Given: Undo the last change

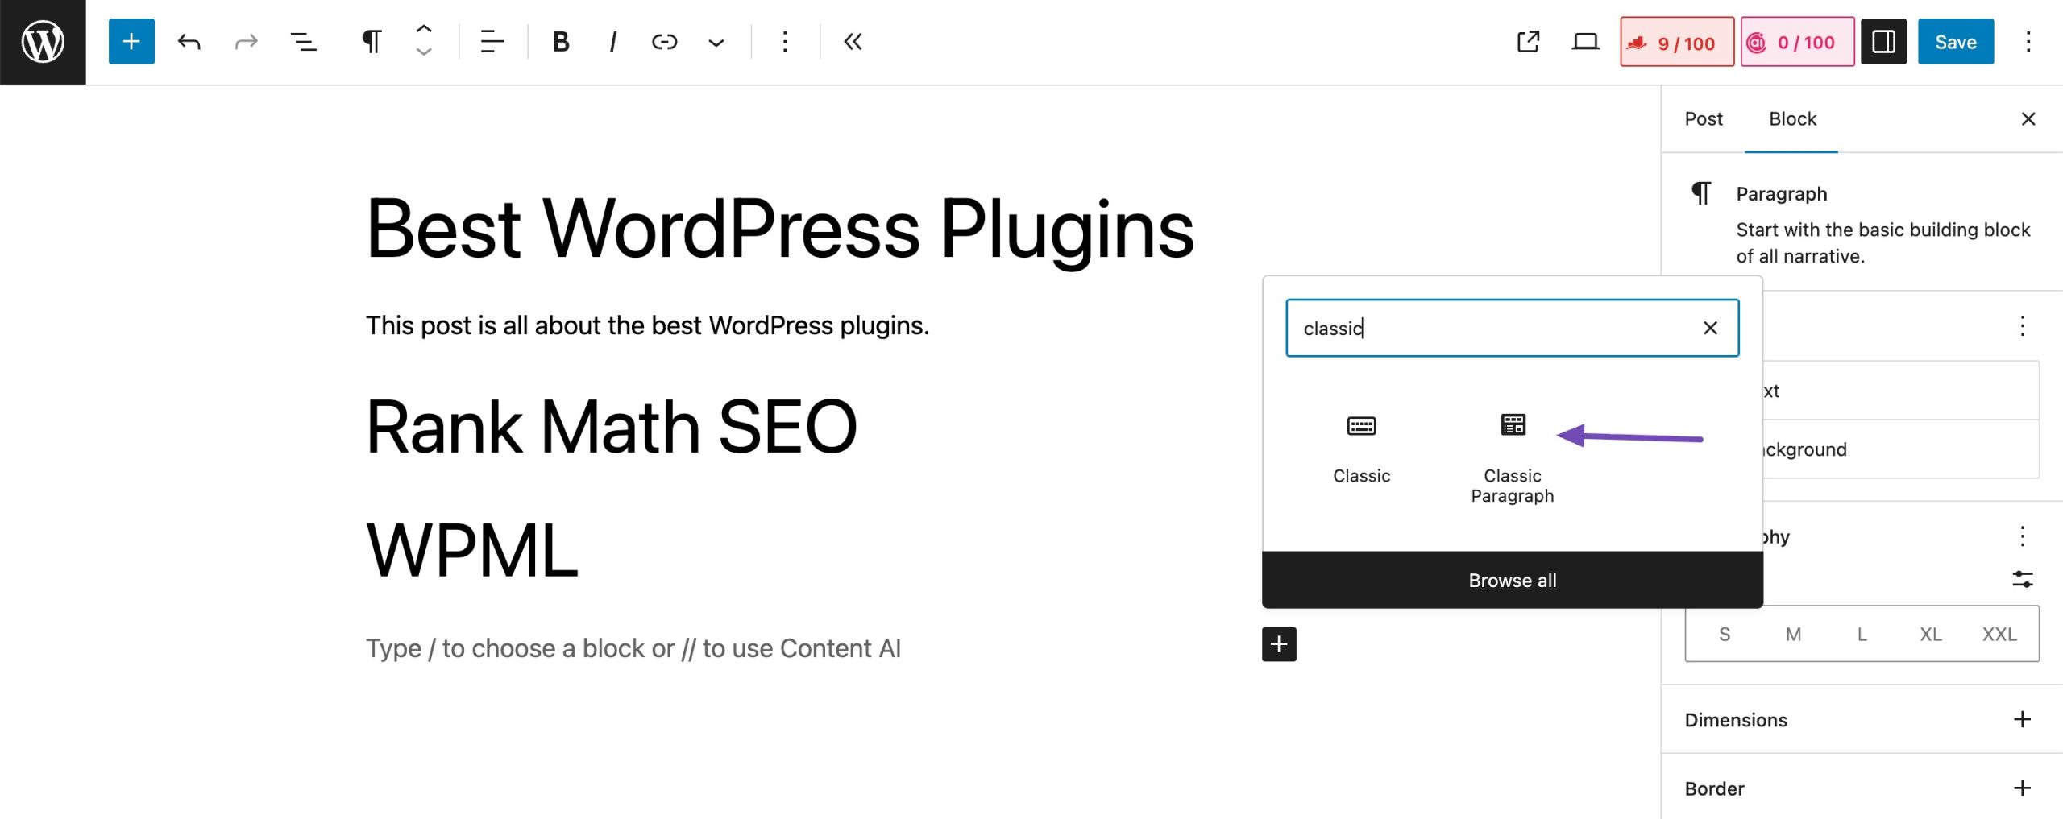Looking at the screenshot, I should click(189, 42).
